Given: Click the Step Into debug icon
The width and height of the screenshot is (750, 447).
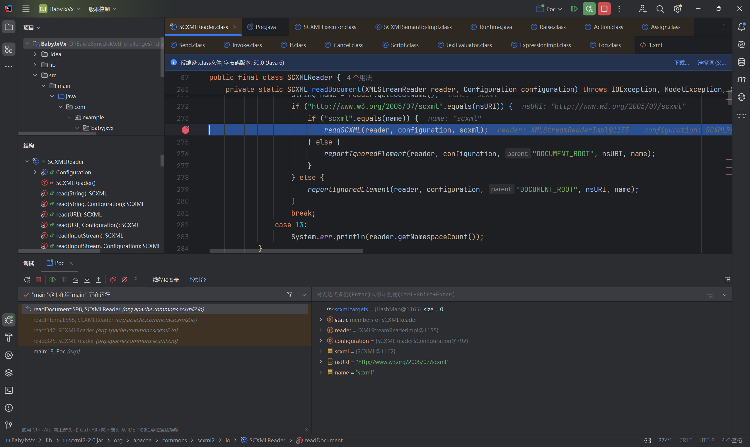Looking at the screenshot, I should coord(87,280).
